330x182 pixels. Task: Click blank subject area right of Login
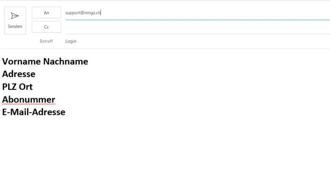click(193, 41)
